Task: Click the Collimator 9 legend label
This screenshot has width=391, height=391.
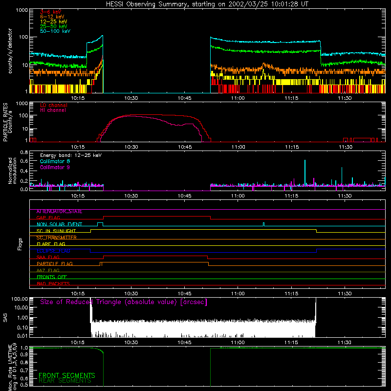Action: click(55, 167)
